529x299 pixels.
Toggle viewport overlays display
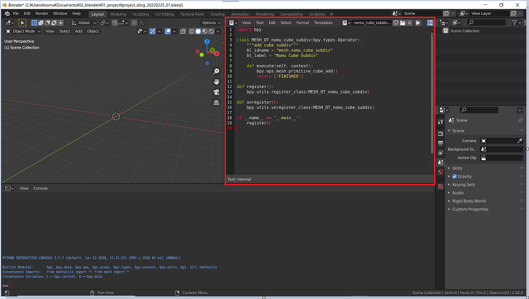click(168, 31)
